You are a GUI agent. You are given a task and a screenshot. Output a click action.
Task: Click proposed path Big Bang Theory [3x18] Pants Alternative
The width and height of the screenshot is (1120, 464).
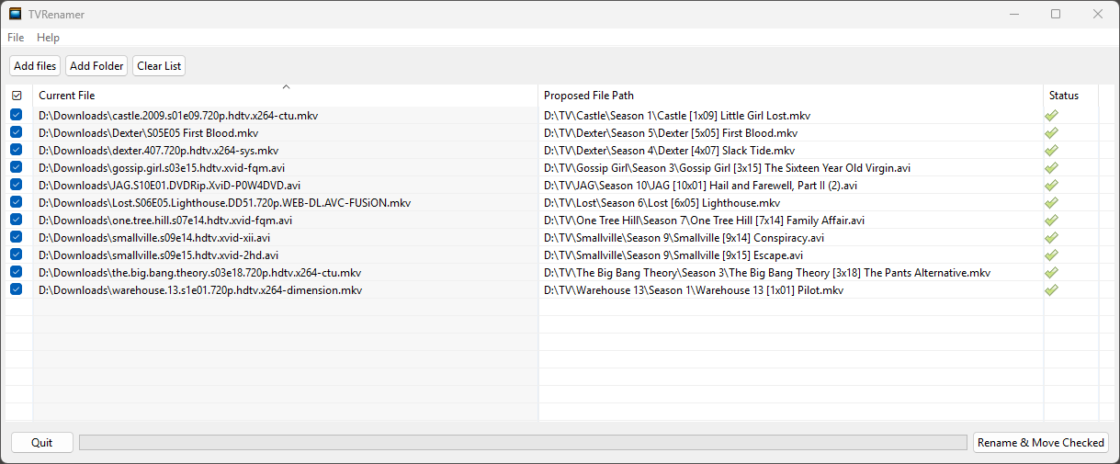pyautogui.click(x=767, y=273)
